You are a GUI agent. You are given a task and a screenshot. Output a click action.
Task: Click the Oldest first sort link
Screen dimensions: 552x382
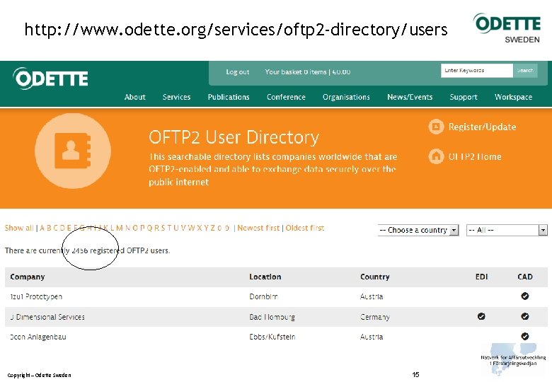point(305,228)
